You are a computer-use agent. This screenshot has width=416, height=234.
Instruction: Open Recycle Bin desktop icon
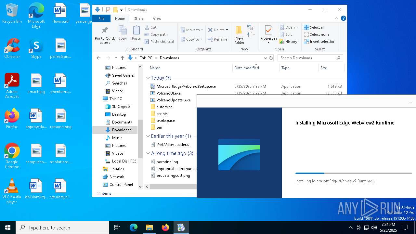[x=12, y=14]
